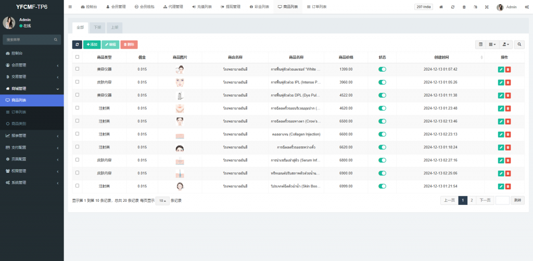Open the rows-per-page 10 dropdown
The height and width of the screenshot is (261, 533).
click(x=162, y=200)
